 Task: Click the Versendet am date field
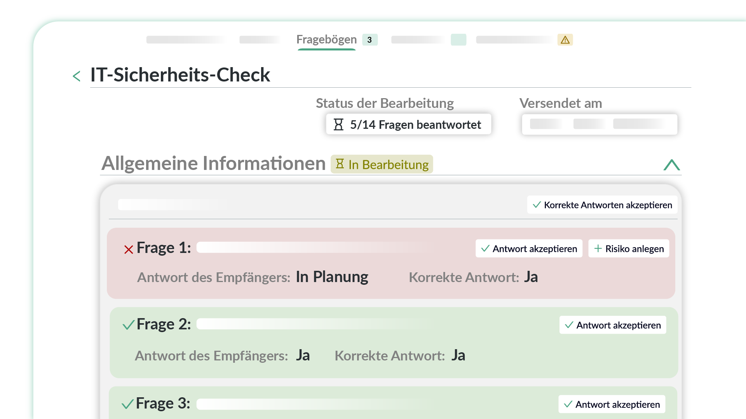coord(600,124)
